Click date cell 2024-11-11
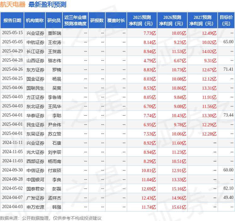 (x=12, y=143)
